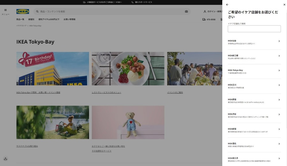Click the product search field

pyautogui.click(x=112, y=11)
